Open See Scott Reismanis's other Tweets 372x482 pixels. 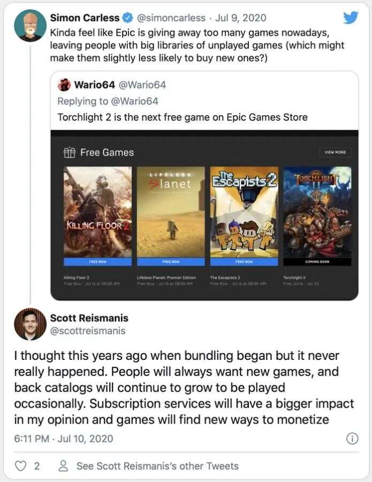[157, 466]
